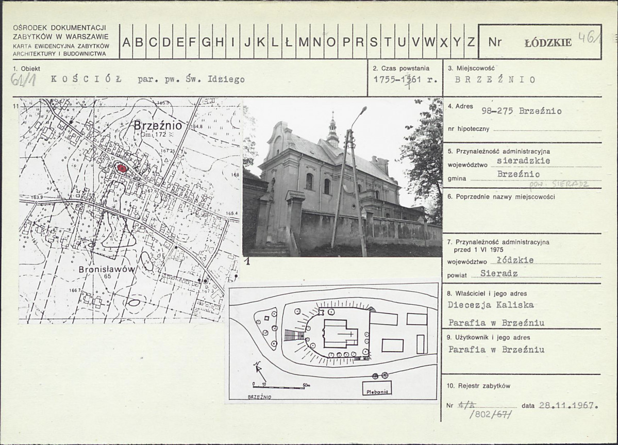
Task: Click the 'ŁÓDZKIE' stamp in the Nr box
Action: [x=548, y=43]
